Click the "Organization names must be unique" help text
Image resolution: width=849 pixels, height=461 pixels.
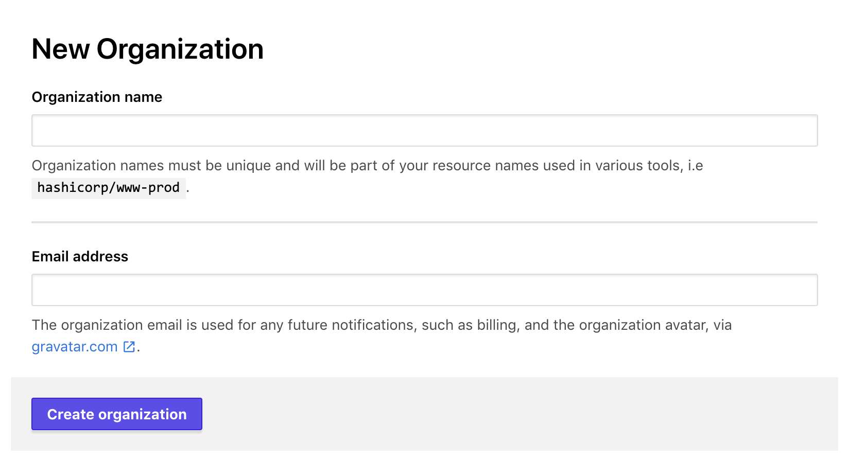tap(154, 166)
